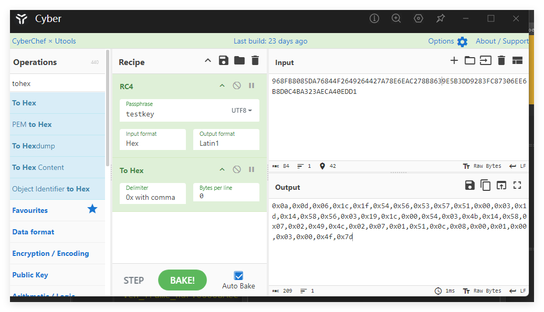Collapse the RC4 operation arguments
Image resolution: width=544 pixels, height=312 pixels.
pos(222,85)
